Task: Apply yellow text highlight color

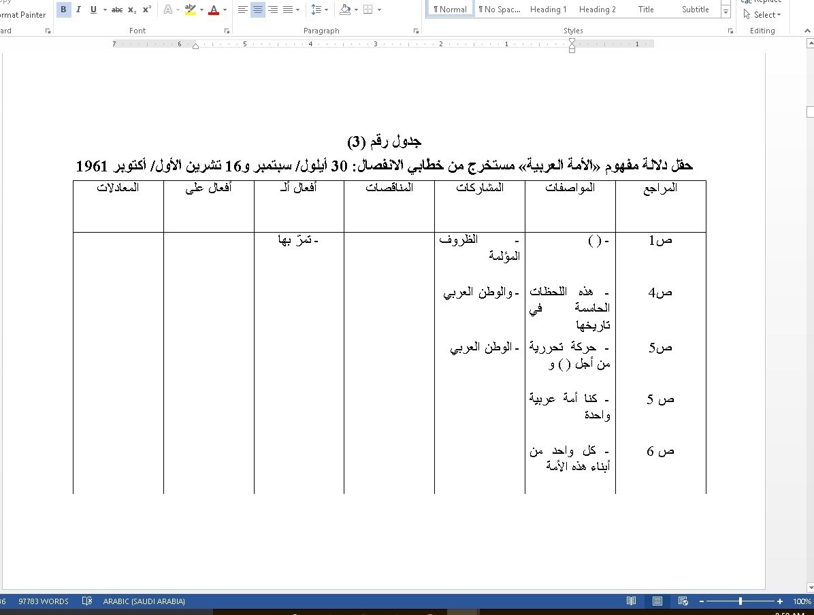Action: tap(191, 10)
